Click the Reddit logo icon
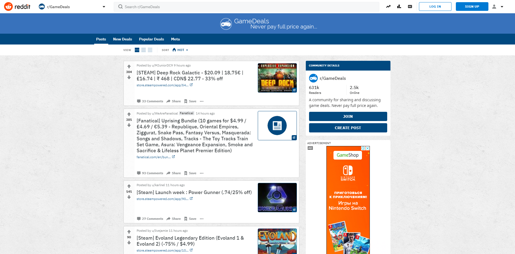Screen dimensions: 515x254 pos(9,7)
